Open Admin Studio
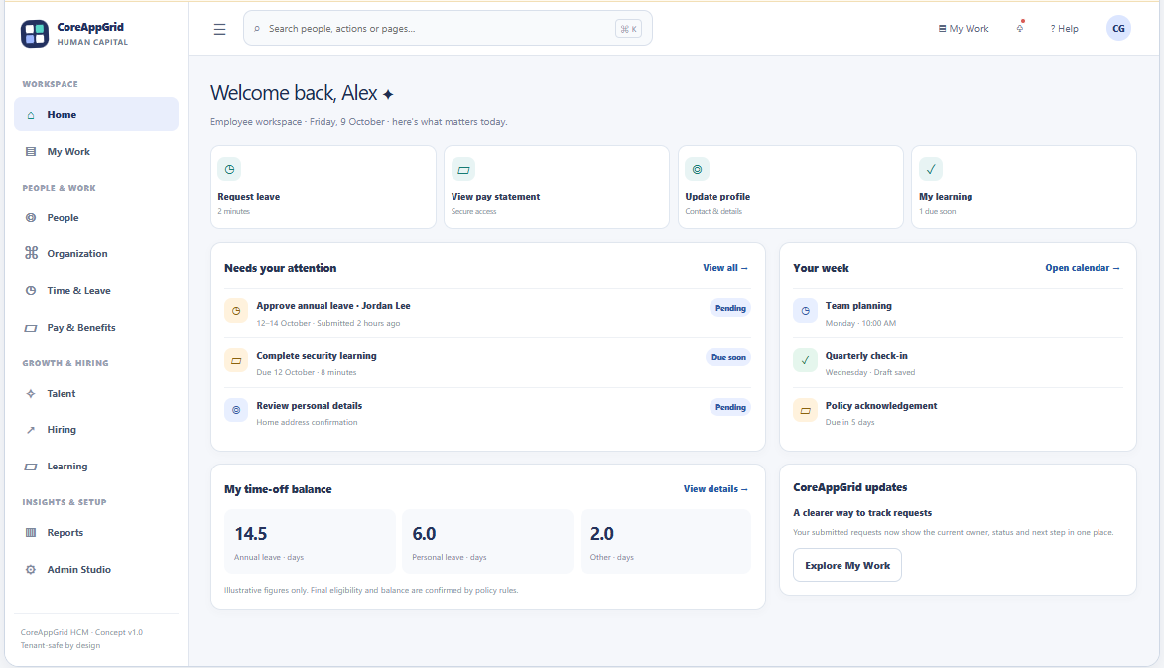 pos(96,570)
